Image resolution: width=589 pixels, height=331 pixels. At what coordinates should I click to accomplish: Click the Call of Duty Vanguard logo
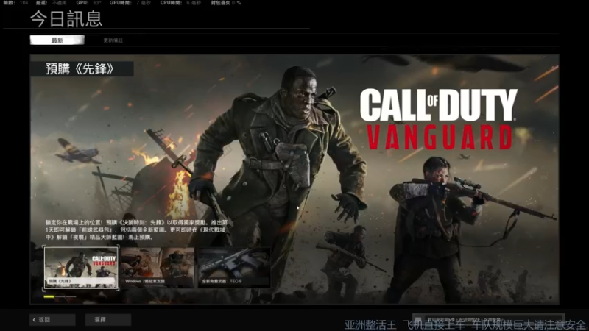click(438, 119)
